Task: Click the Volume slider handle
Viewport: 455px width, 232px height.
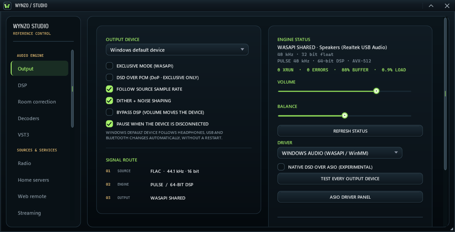Action: [376, 91]
